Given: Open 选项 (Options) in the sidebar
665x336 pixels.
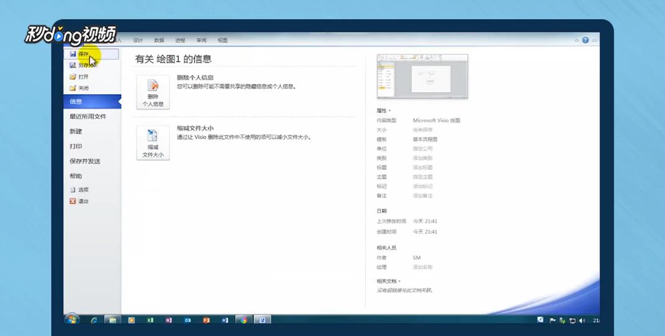Looking at the screenshot, I should (x=79, y=190).
